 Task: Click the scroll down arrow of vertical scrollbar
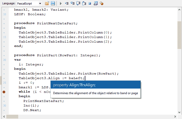(179, 112)
